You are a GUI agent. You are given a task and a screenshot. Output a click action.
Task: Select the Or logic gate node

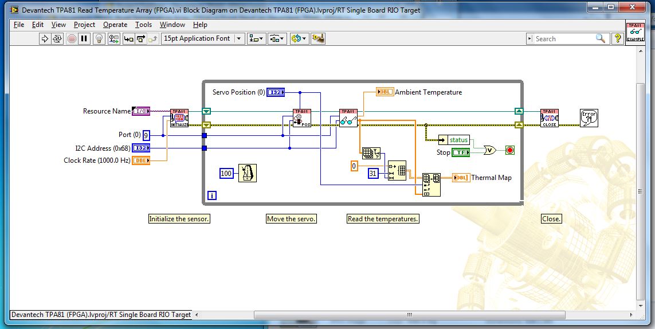(490, 150)
